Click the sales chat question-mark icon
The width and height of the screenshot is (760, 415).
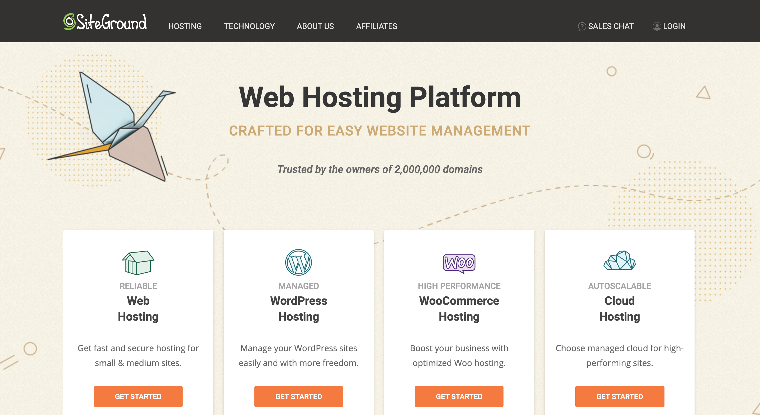(x=582, y=26)
